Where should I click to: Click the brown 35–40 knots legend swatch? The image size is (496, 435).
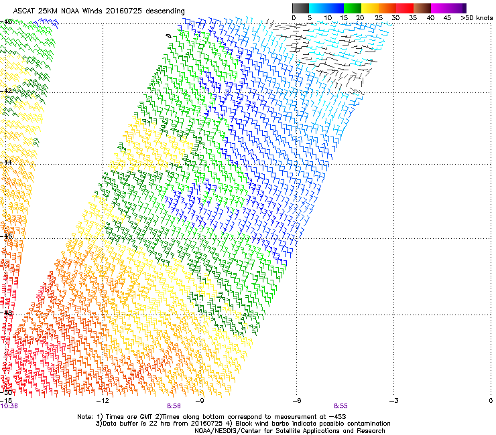pos(422,8)
